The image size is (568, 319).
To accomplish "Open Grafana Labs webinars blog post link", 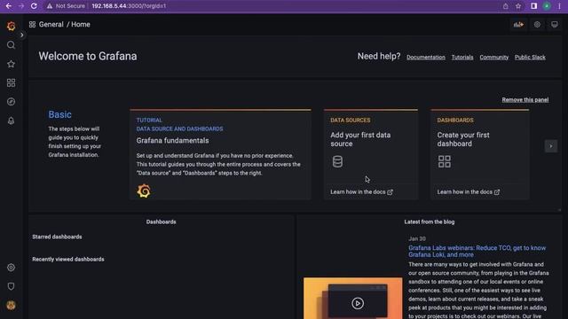I will click(477, 251).
